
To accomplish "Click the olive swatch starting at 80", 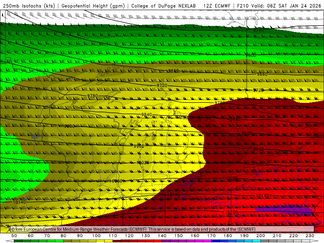I will [67, 241].
